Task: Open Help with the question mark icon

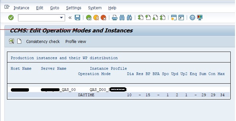Action: (192, 18)
